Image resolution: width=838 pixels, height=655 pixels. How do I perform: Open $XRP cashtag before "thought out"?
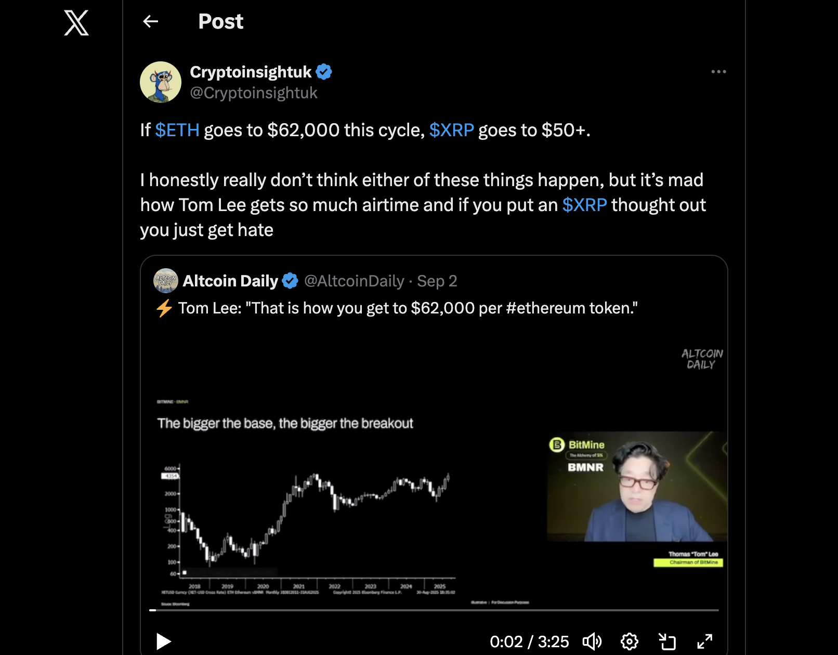[x=584, y=205]
